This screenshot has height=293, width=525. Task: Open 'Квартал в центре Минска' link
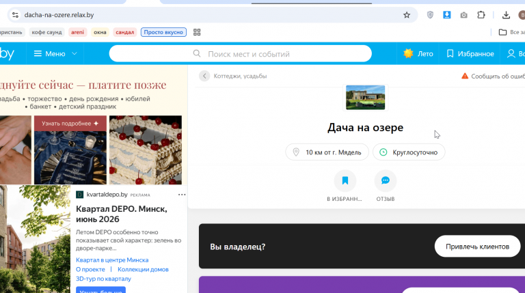[112, 260]
